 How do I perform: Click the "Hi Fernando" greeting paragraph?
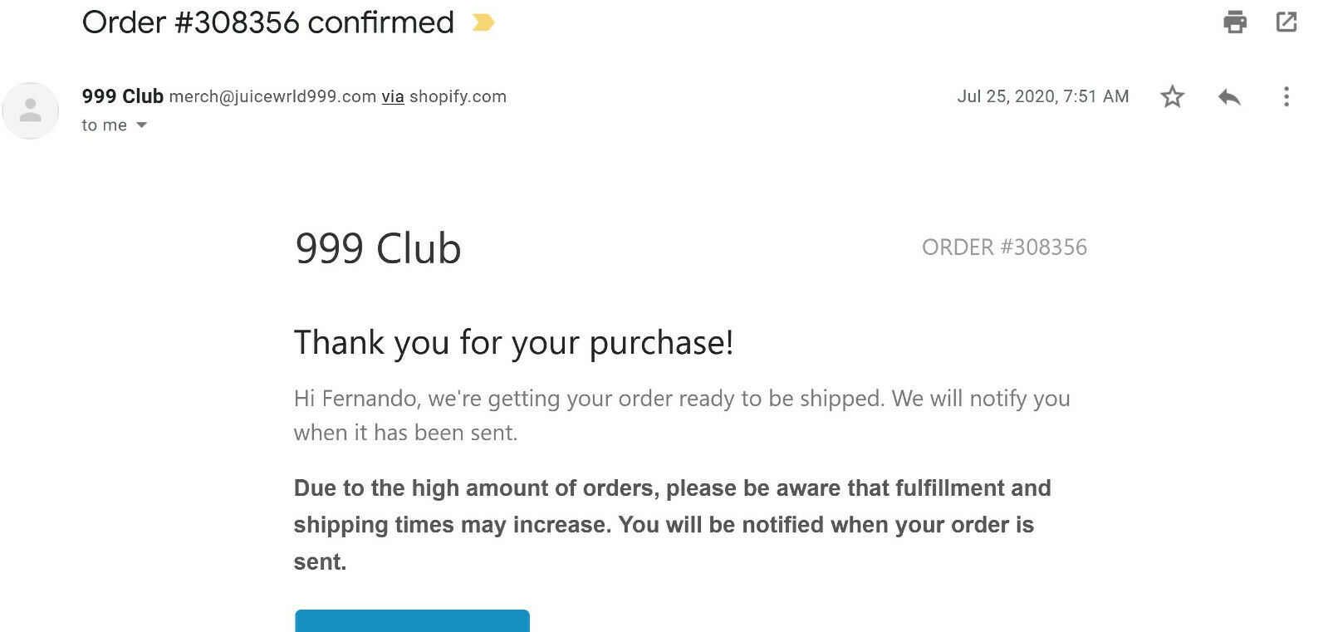682,415
